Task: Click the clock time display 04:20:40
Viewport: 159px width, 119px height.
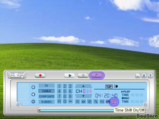Action: [107, 96]
